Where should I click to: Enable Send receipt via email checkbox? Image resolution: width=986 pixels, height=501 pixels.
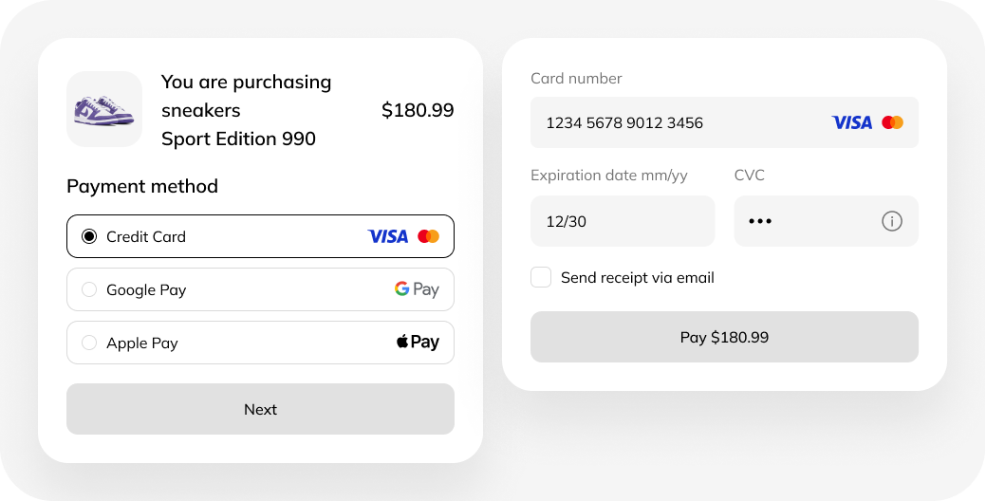click(541, 277)
